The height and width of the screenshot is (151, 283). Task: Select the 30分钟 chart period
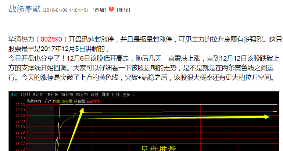click(67, 94)
